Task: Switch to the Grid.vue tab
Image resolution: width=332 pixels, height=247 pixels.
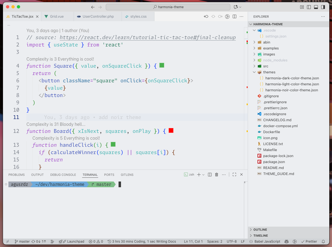Action: (x=57, y=17)
